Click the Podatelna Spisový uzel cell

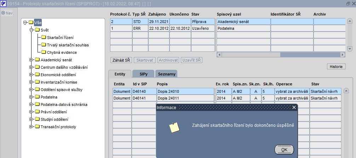(x=243, y=28)
